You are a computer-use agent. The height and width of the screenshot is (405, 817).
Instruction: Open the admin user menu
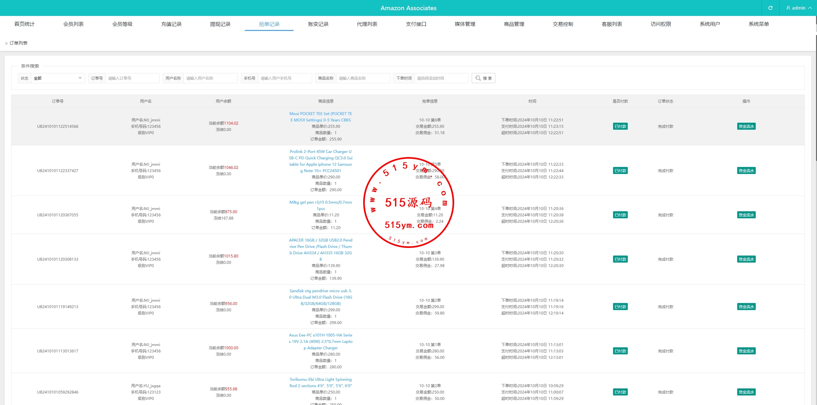(x=798, y=8)
